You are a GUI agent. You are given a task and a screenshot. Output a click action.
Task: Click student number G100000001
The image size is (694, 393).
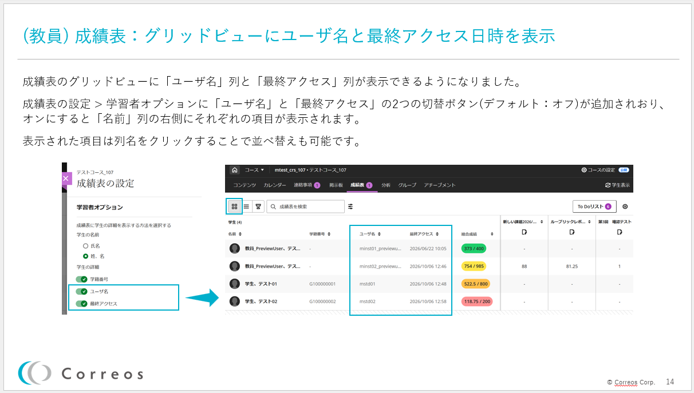point(322,284)
